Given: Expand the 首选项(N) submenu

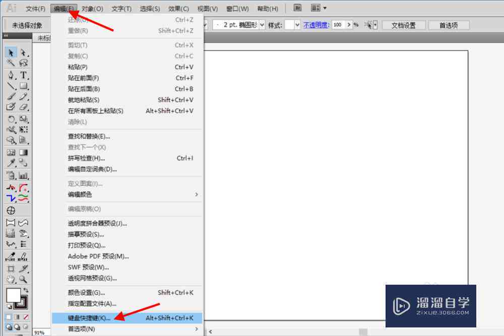Looking at the screenshot, I should pyautogui.click(x=196, y=329).
